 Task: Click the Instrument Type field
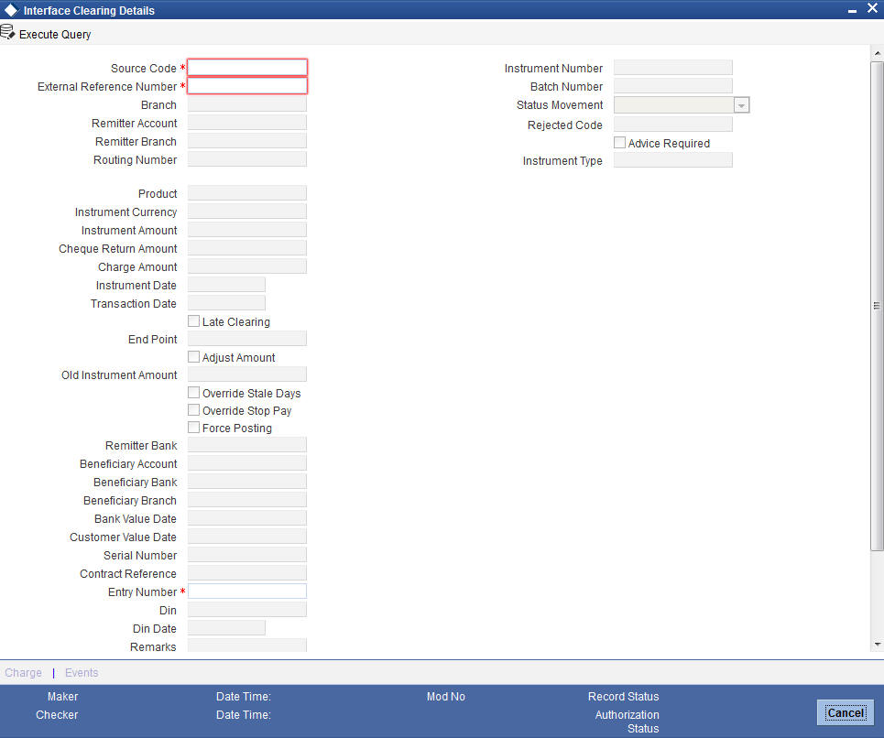tap(673, 160)
